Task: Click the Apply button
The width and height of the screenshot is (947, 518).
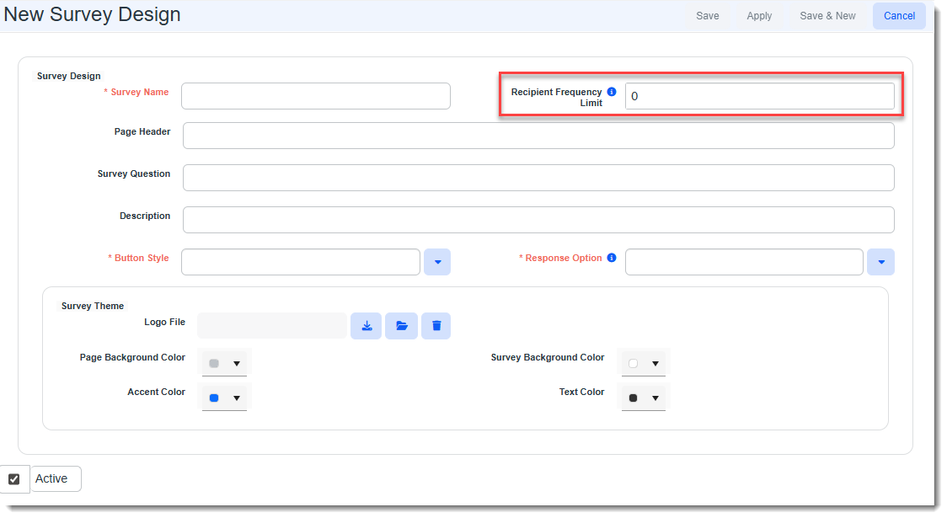Action: click(759, 16)
